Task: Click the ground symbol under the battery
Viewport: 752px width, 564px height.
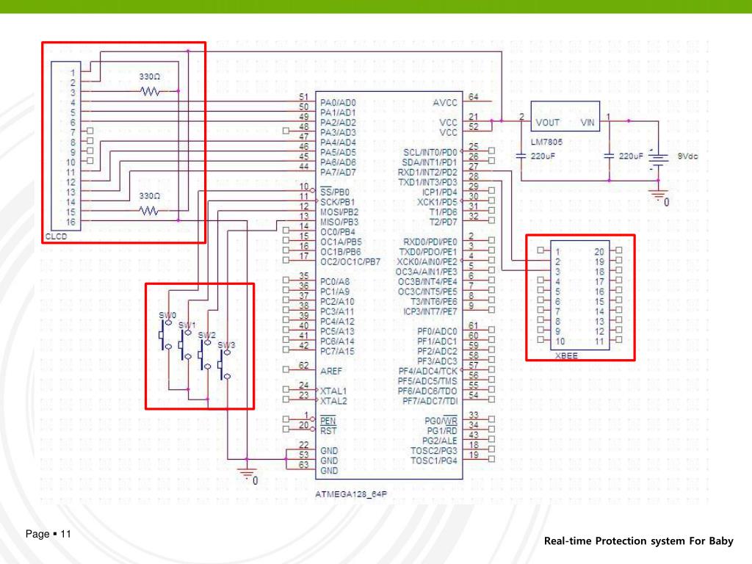Action: [659, 195]
